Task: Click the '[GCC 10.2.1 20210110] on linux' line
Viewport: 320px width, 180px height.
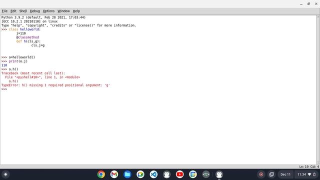Action: tap(29, 21)
